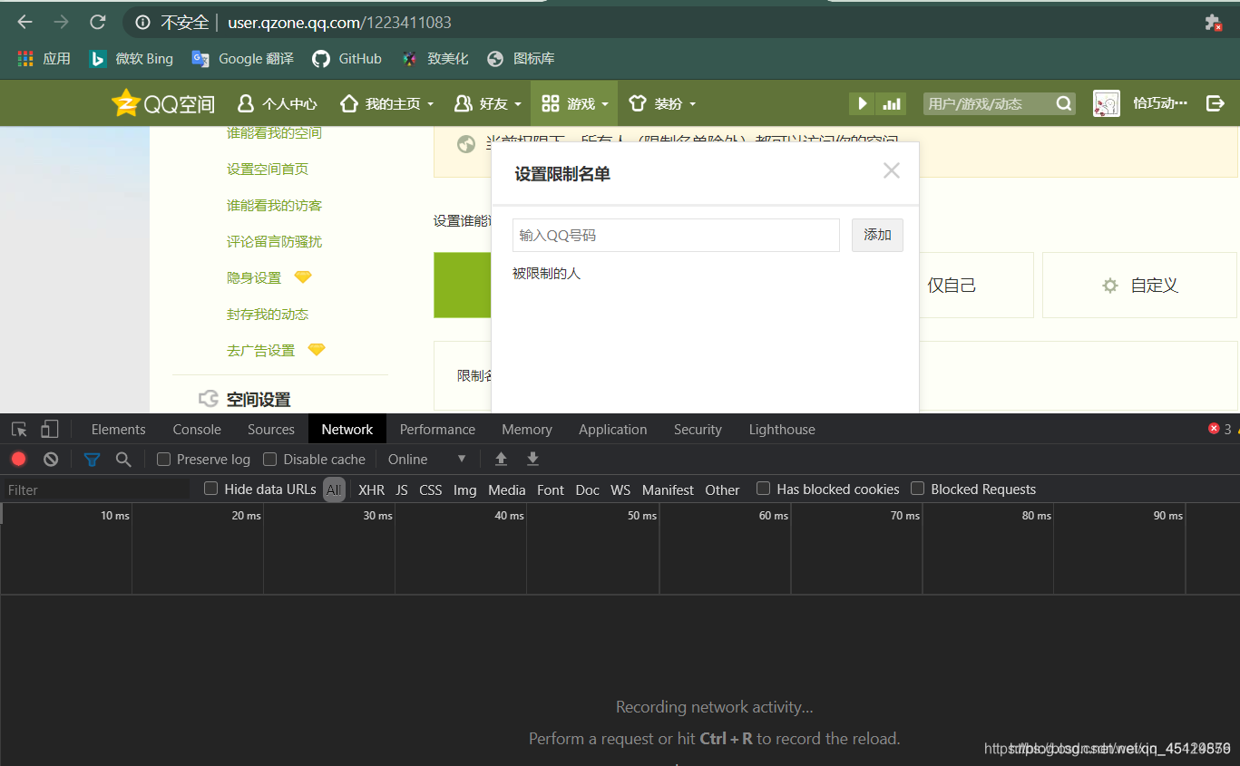Screen dimensions: 1240x766
Task: Click the network Filter text box
Action: (96, 490)
